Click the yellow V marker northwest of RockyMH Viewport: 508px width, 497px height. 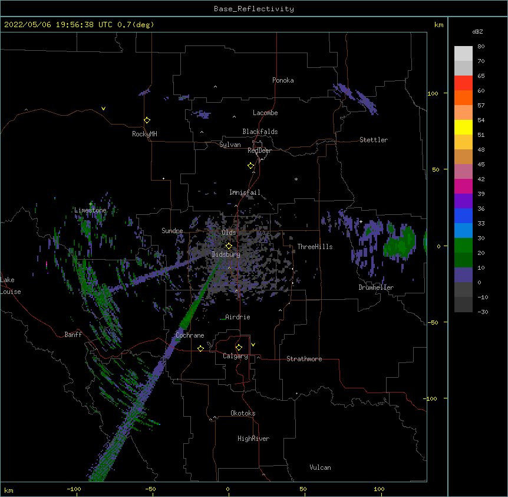(x=103, y=109)
